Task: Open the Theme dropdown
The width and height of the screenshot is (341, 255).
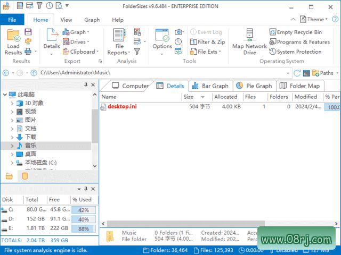Action: [314, 19]
